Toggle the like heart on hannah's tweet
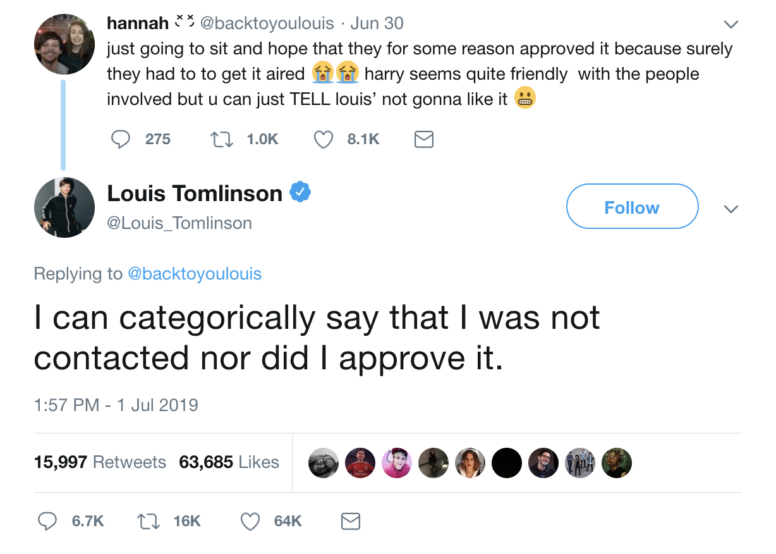The image size is (776, 554). pos(323,139)
